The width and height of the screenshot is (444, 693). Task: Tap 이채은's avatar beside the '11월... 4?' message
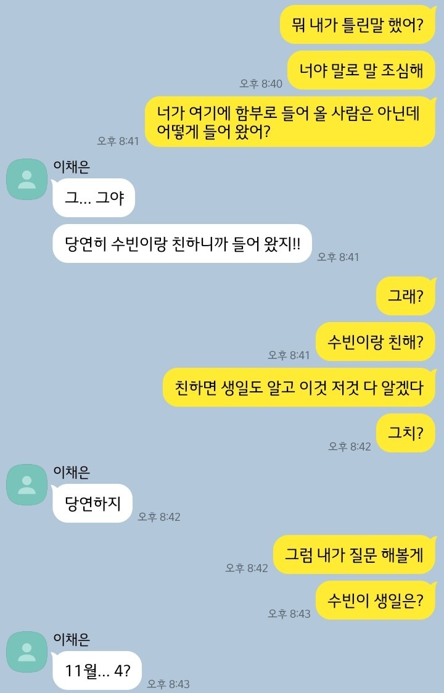point(27,652)
